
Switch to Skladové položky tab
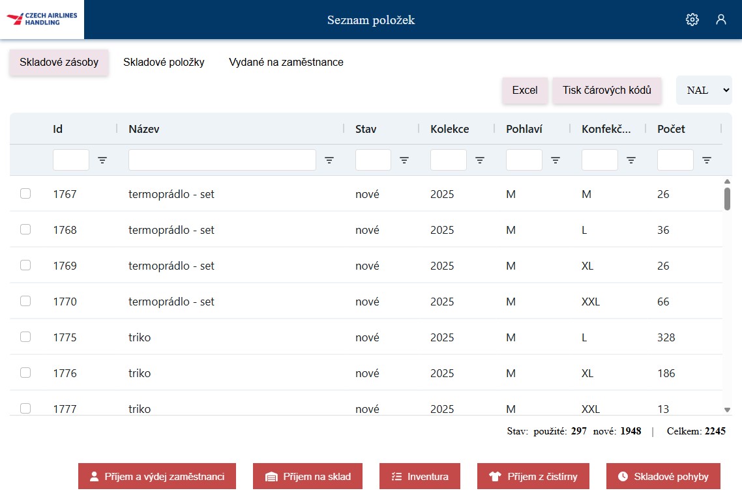pos(164,63)
